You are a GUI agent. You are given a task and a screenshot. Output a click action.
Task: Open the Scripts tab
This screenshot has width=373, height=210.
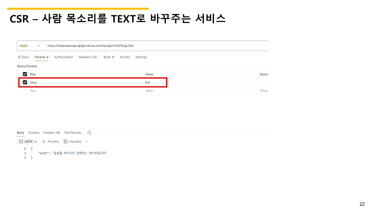point(124,57)
